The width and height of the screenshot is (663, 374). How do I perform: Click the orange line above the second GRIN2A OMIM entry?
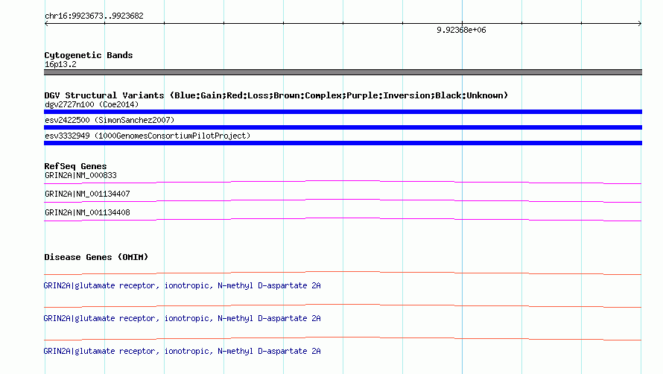click(343, 306)
